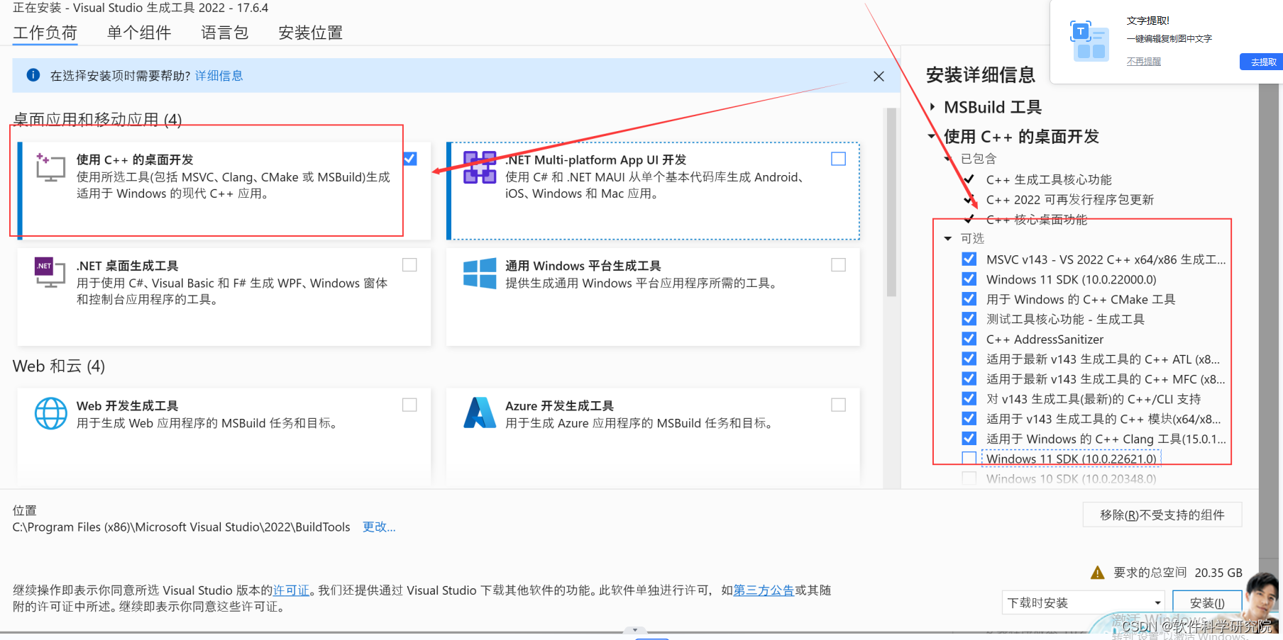Open the 详细信息 help link
The width and height of the screenshot is (1283, 640).
click(x=219, y=75)
